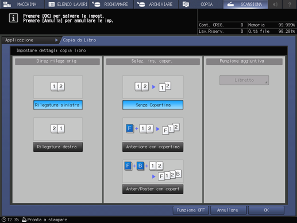This screenshot has width=297, height=223.
Task: Select the right binding 2-1 book thumbnail
Action: (x=58, y=129)
